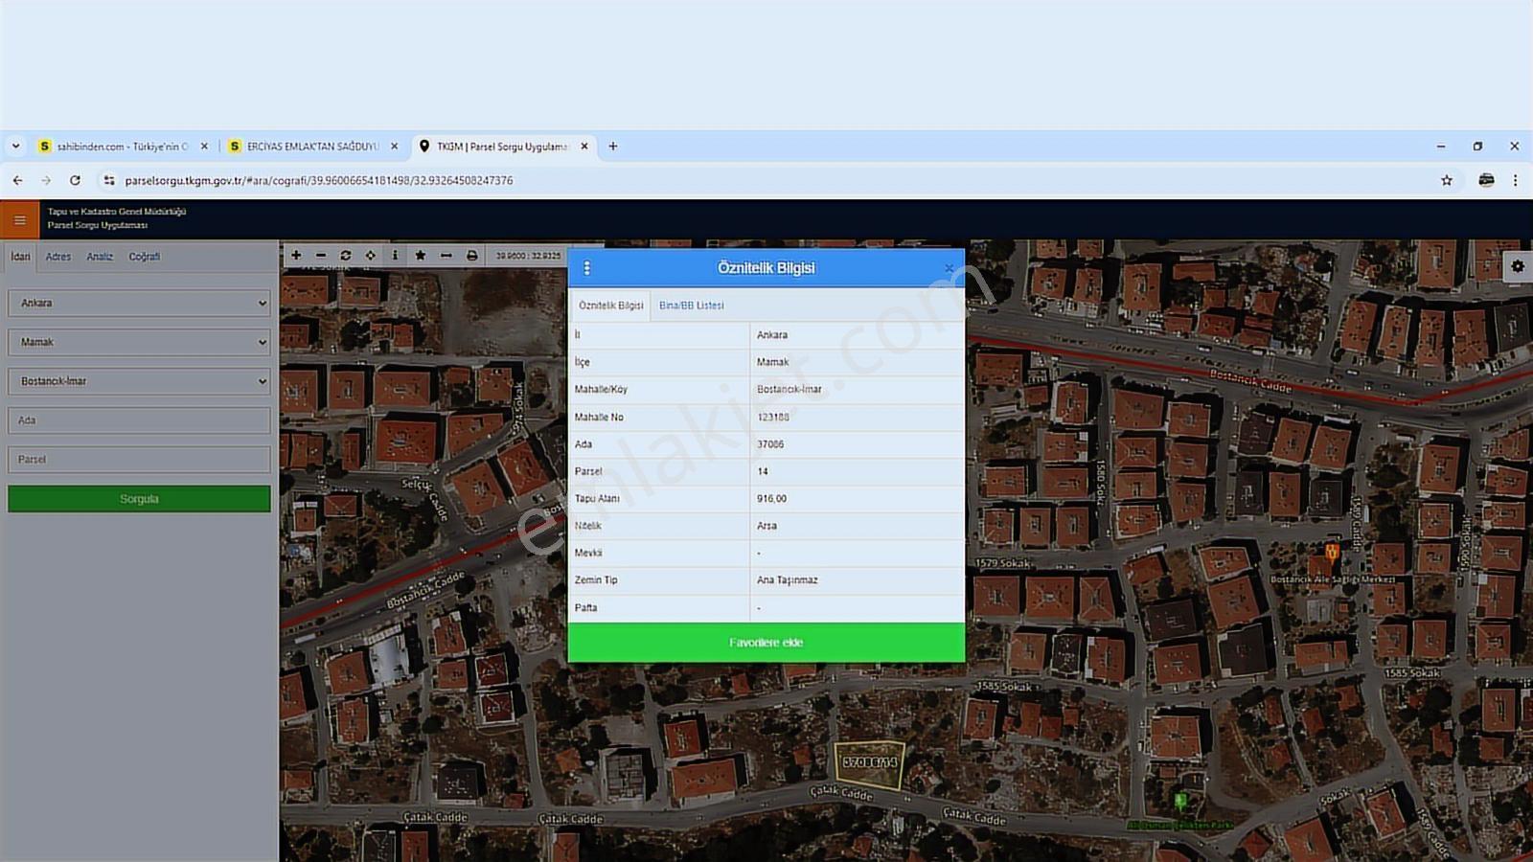
Task: Zoom in with the plus tool
Action: coord(296,256)
